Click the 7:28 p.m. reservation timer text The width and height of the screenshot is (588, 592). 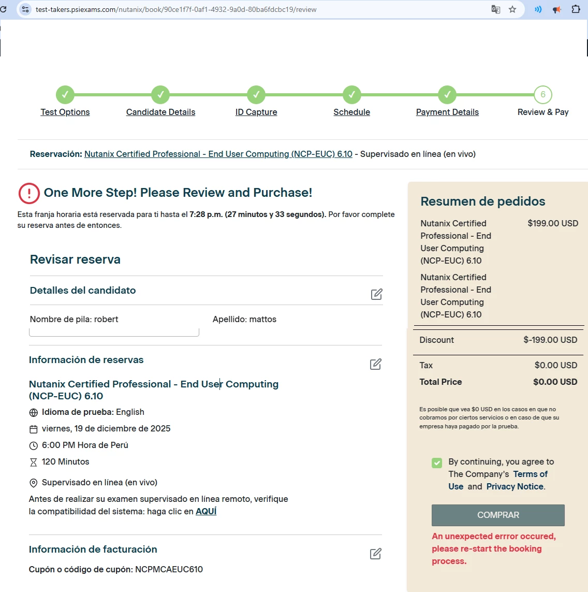pos(258,214)
